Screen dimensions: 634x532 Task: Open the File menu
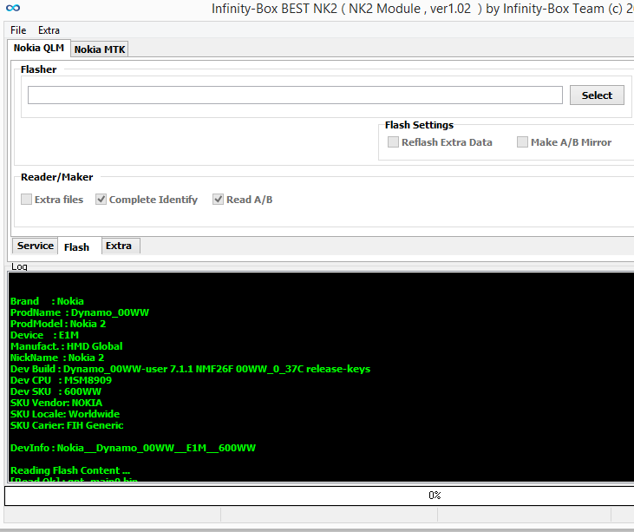point(18,30)
